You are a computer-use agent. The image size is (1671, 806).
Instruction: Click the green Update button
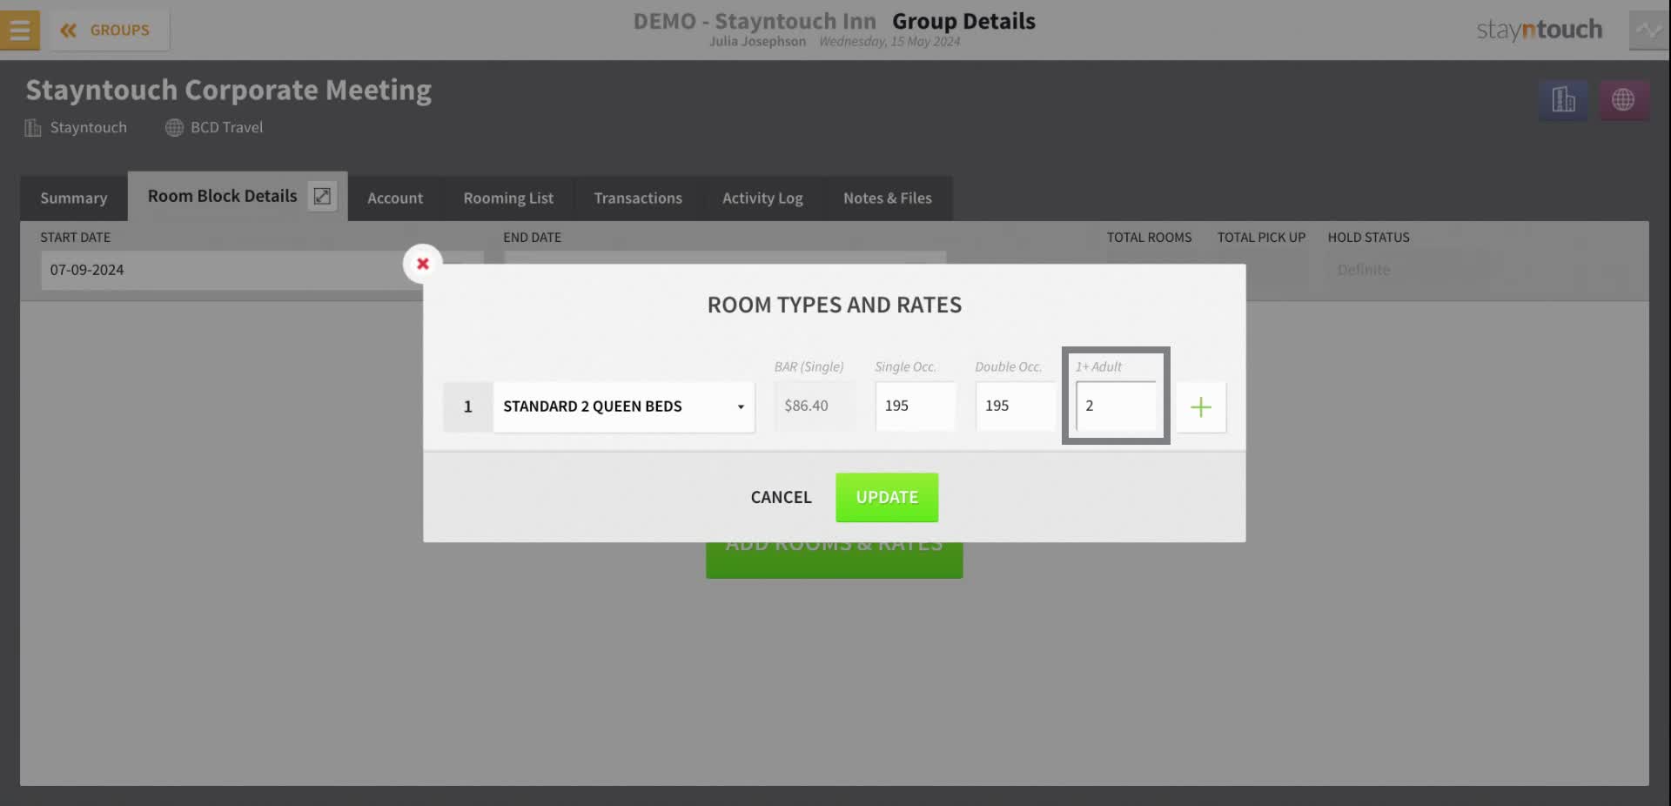click(887, 498)
